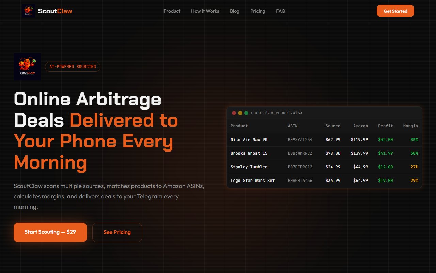Click the $42.00 profit value

click(x=385, y=140)
